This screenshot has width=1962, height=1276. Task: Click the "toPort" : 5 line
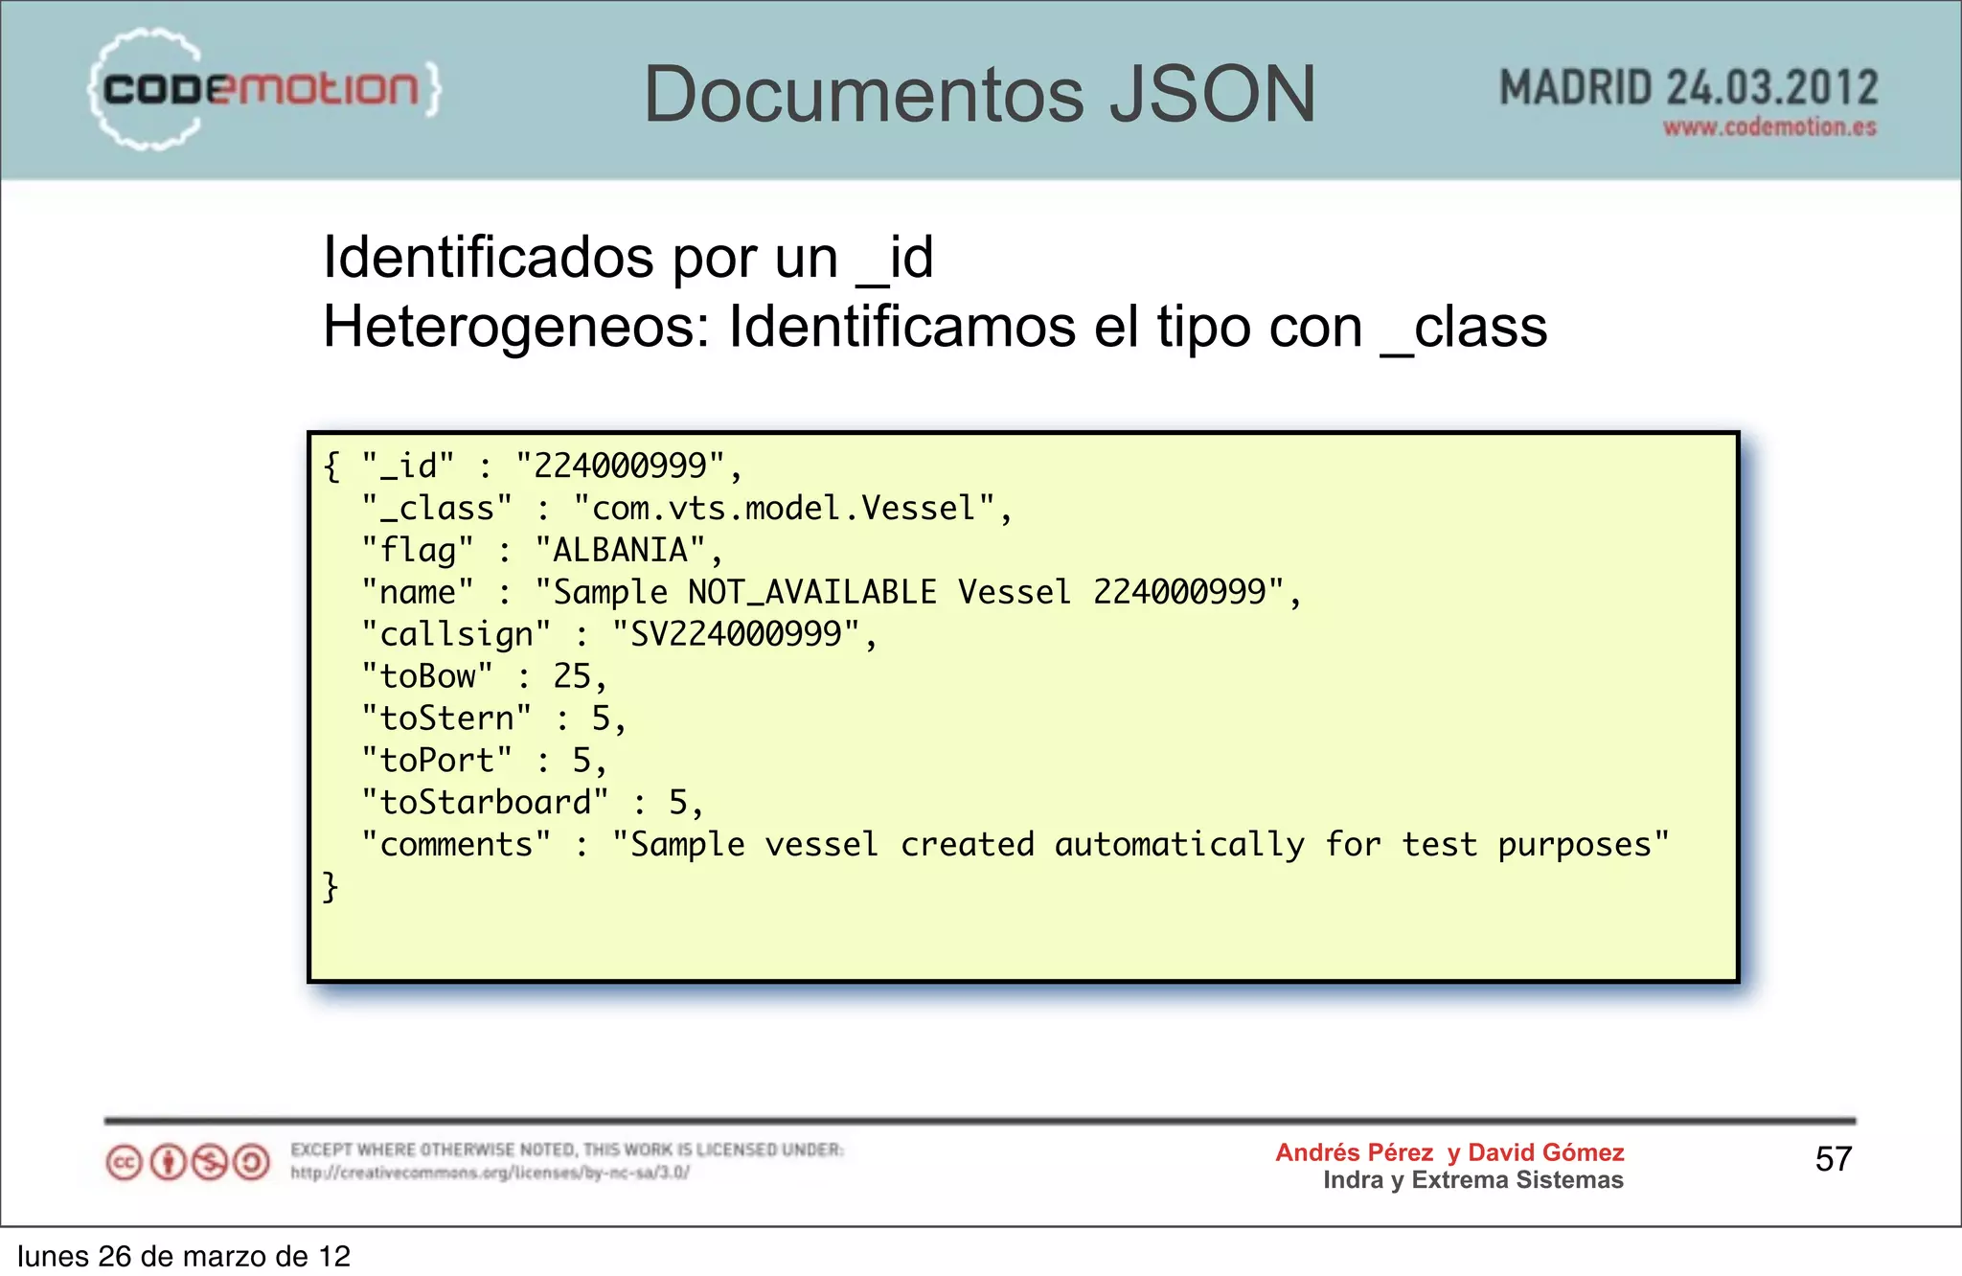click(484, 762)
